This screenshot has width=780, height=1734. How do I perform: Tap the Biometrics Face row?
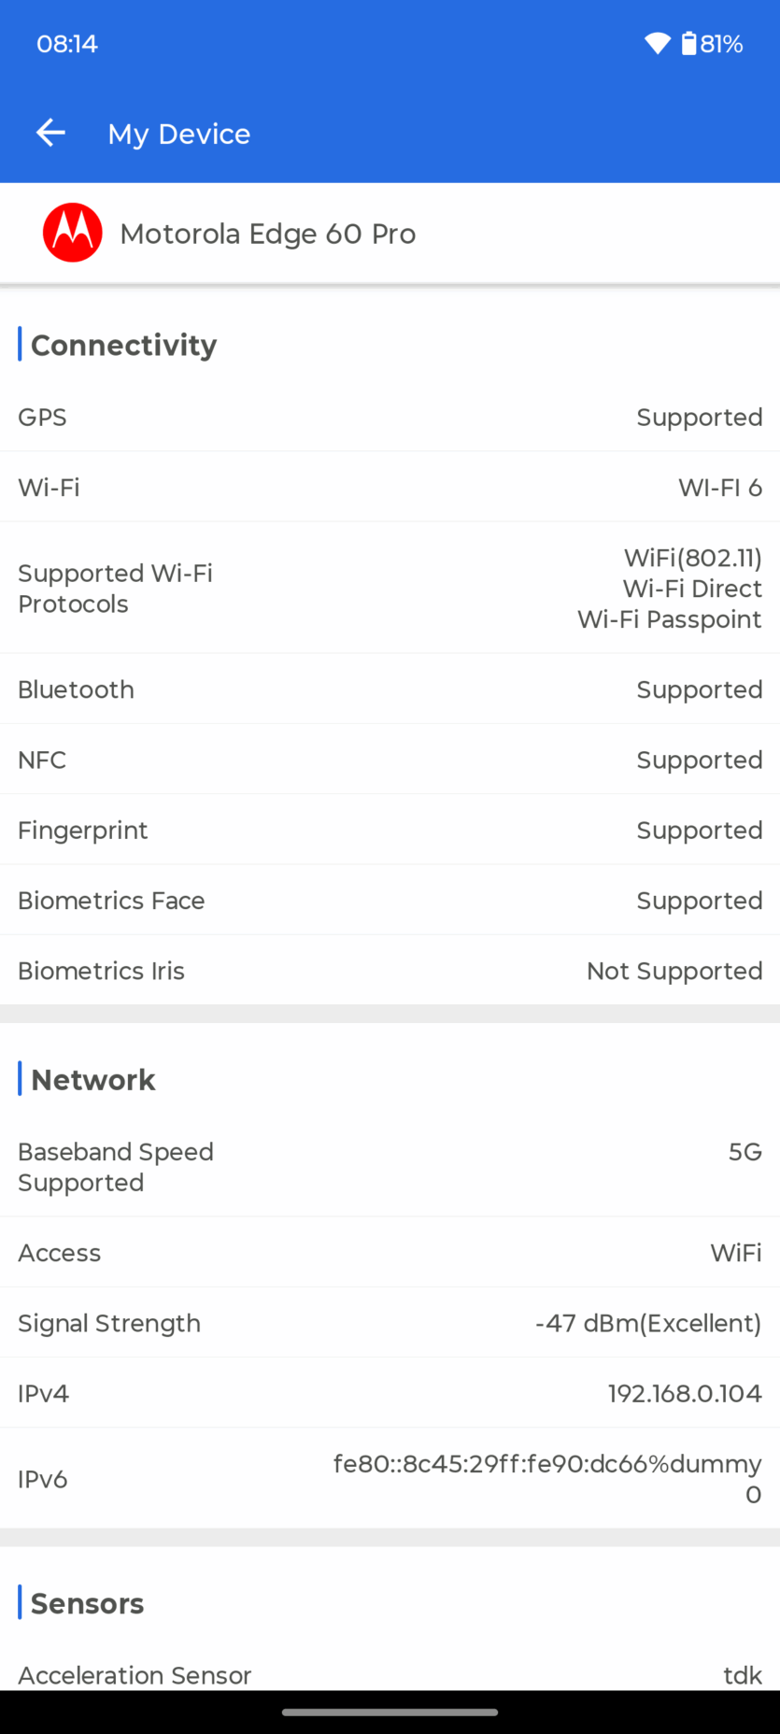(390, 901)
